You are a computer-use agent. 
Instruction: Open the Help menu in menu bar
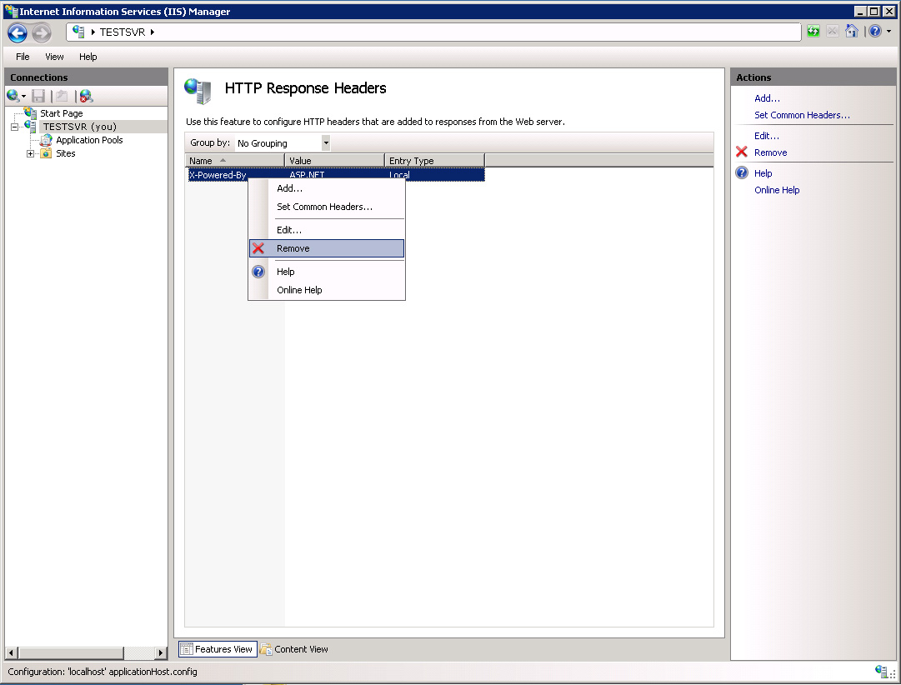click(88, 57)
